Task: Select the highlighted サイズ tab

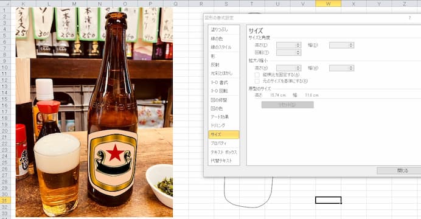Action: [223, 134]
